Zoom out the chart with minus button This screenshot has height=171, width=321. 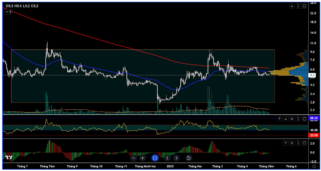point(133,158)
